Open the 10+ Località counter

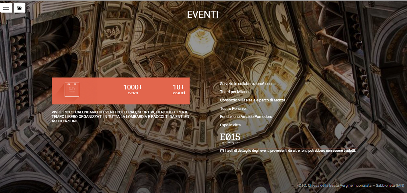[179, 89]
